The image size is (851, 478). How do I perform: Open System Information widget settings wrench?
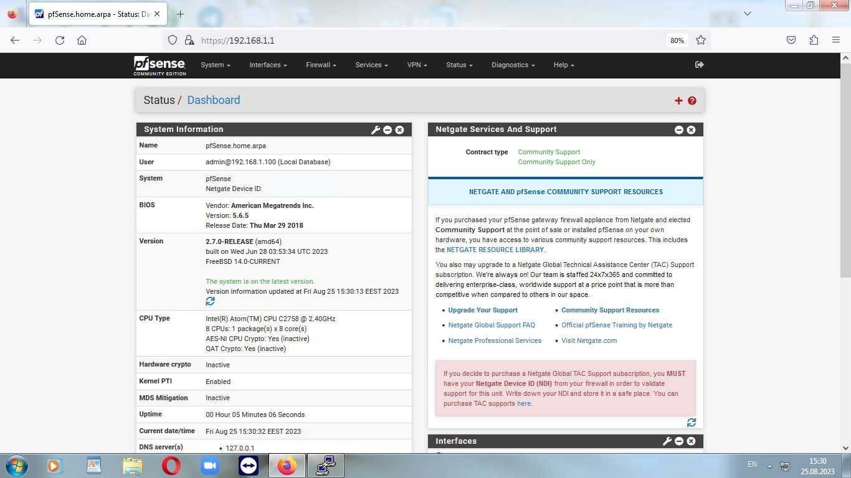click(x=375, y=130)
